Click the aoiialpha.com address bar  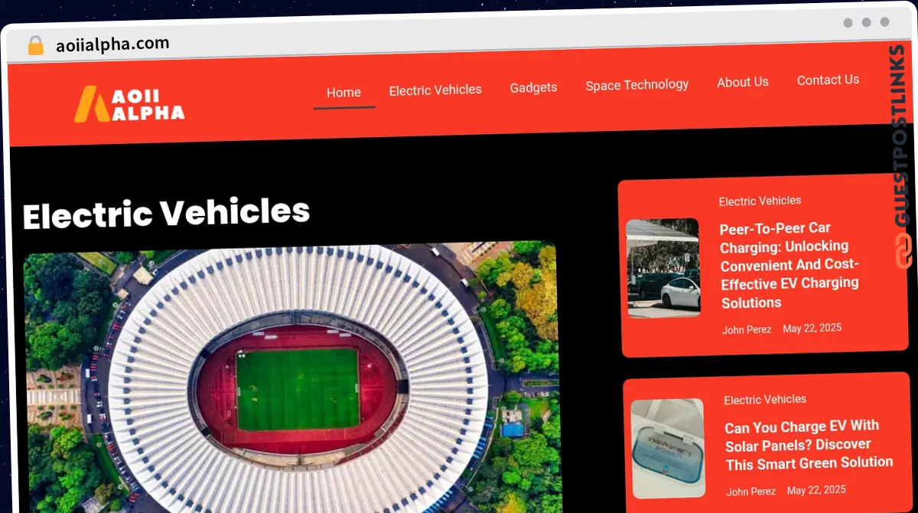click(113, 44)
